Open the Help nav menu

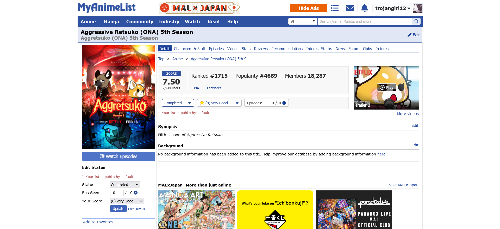232,22
